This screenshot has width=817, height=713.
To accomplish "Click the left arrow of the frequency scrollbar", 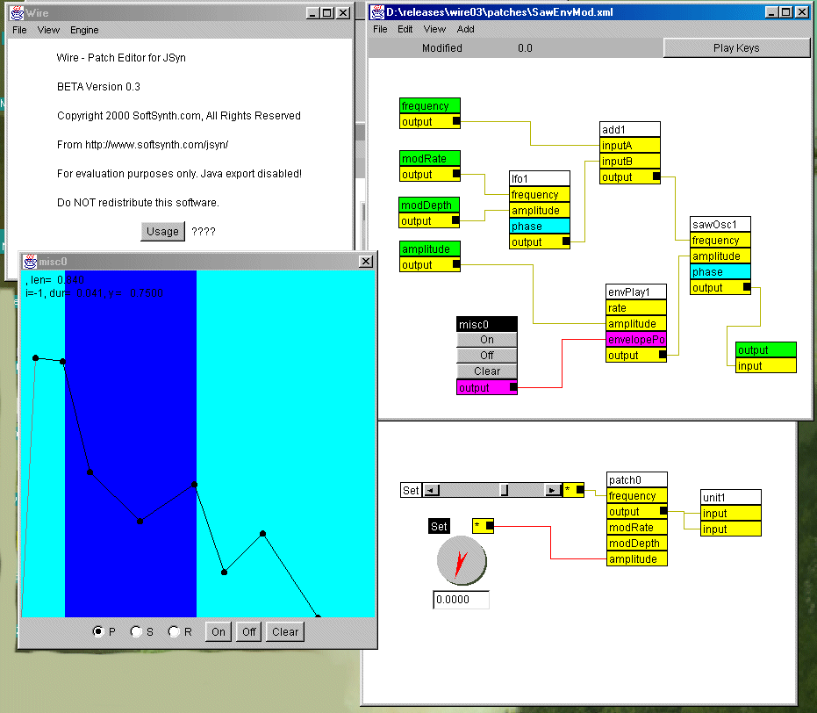I will tap(432, 490).
